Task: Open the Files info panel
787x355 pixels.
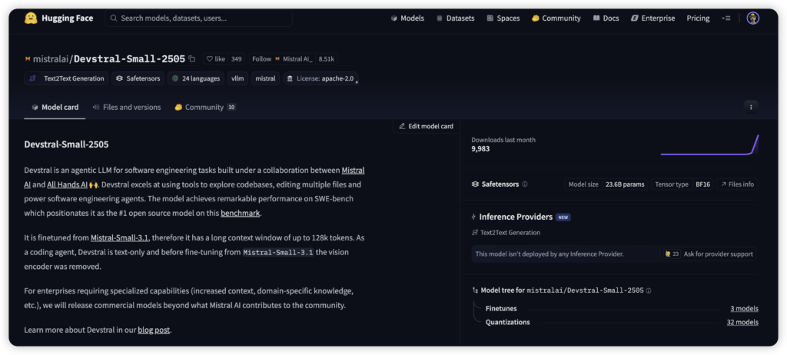Action: point(737,184)
